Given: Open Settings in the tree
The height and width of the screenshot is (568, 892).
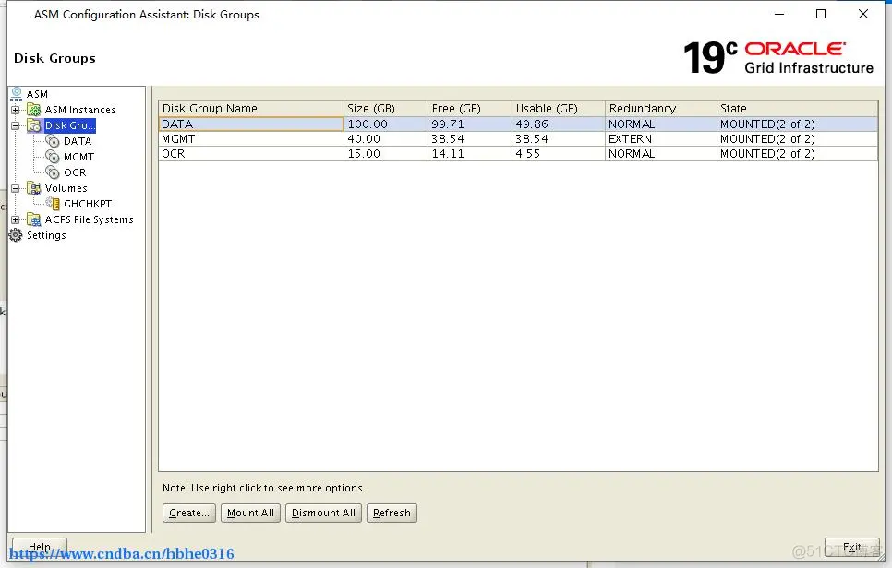Looking at the screenshot, I should pos(46,235).
